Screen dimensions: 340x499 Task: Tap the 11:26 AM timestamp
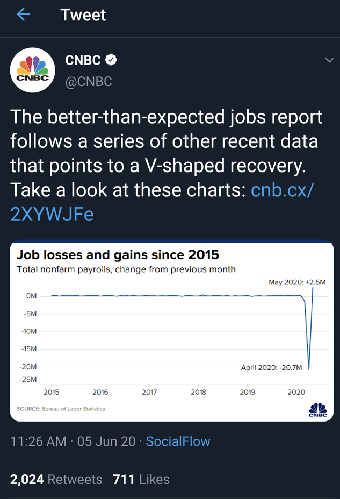[39, 441]
